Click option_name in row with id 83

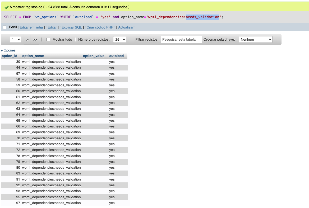tap(52, 173)
